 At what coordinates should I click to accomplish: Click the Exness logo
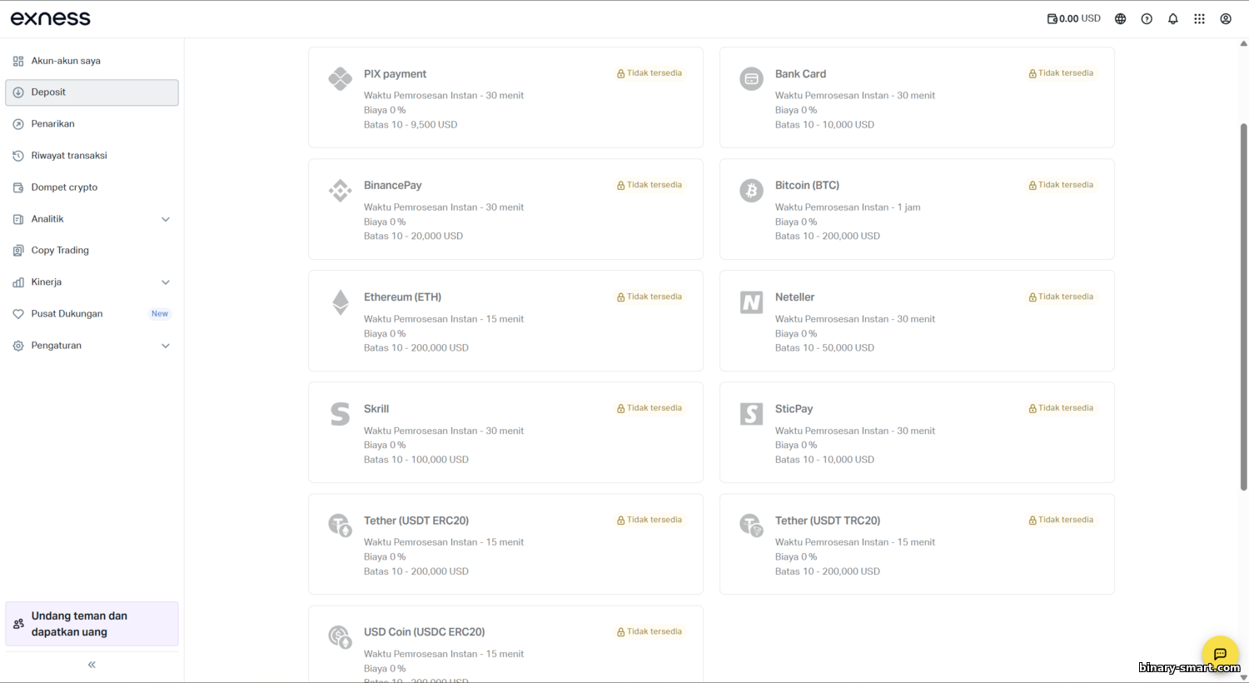coord(51,18)
